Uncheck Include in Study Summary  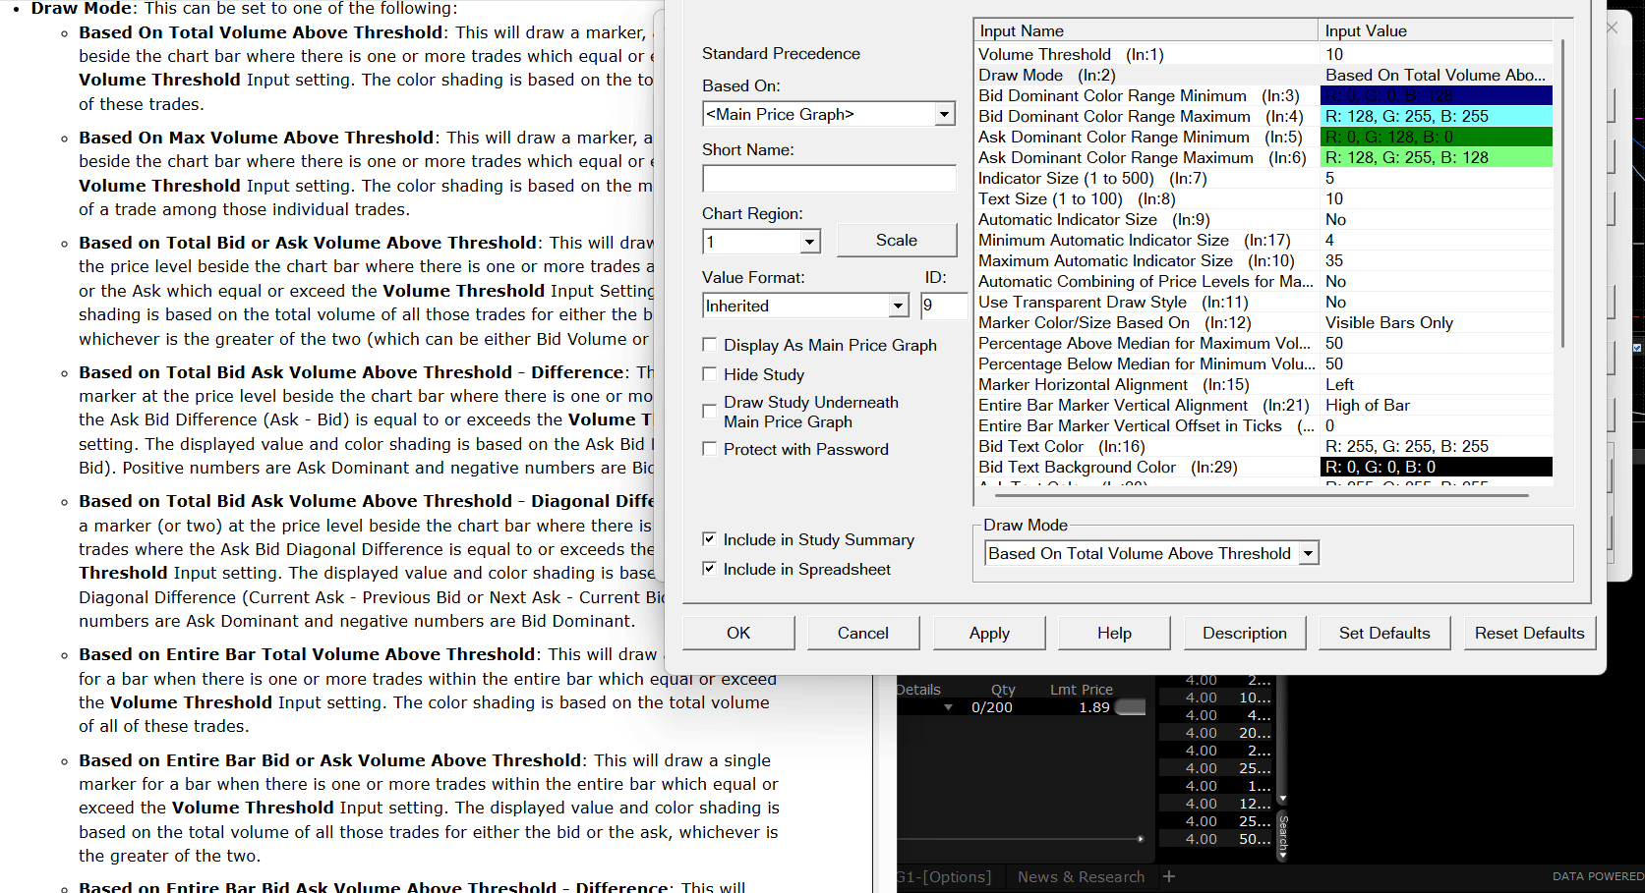(x=710, y=539)
